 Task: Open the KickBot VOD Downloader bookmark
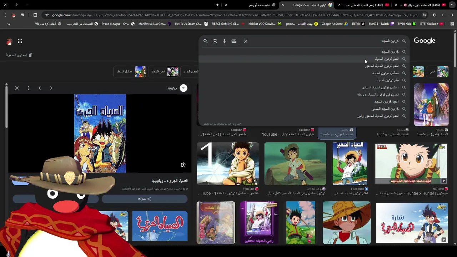265,24
